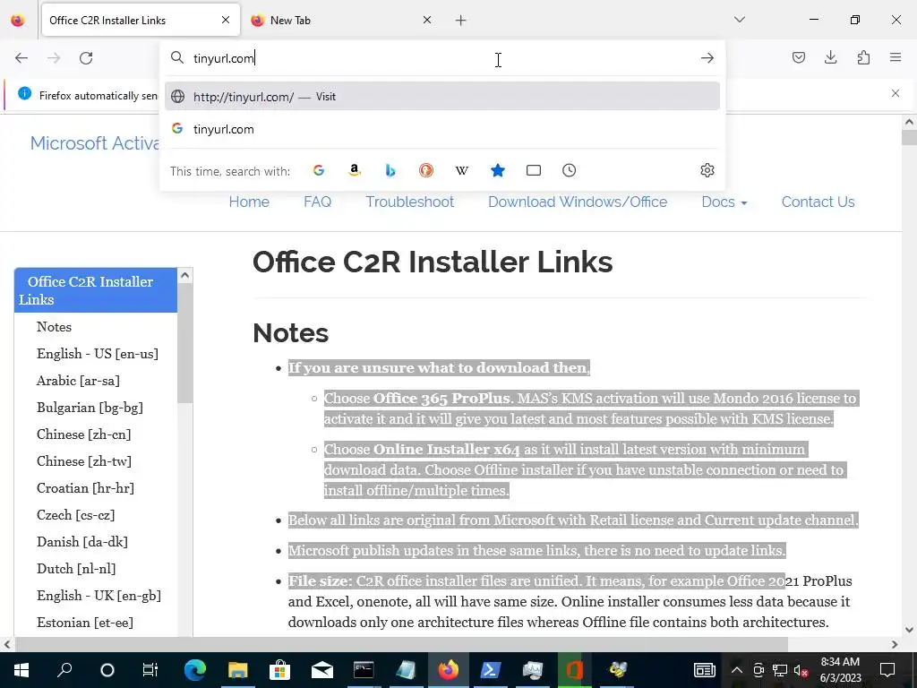Open Windows taskbar search
Viewport: 917px width, 688px height.
[64, 670]
